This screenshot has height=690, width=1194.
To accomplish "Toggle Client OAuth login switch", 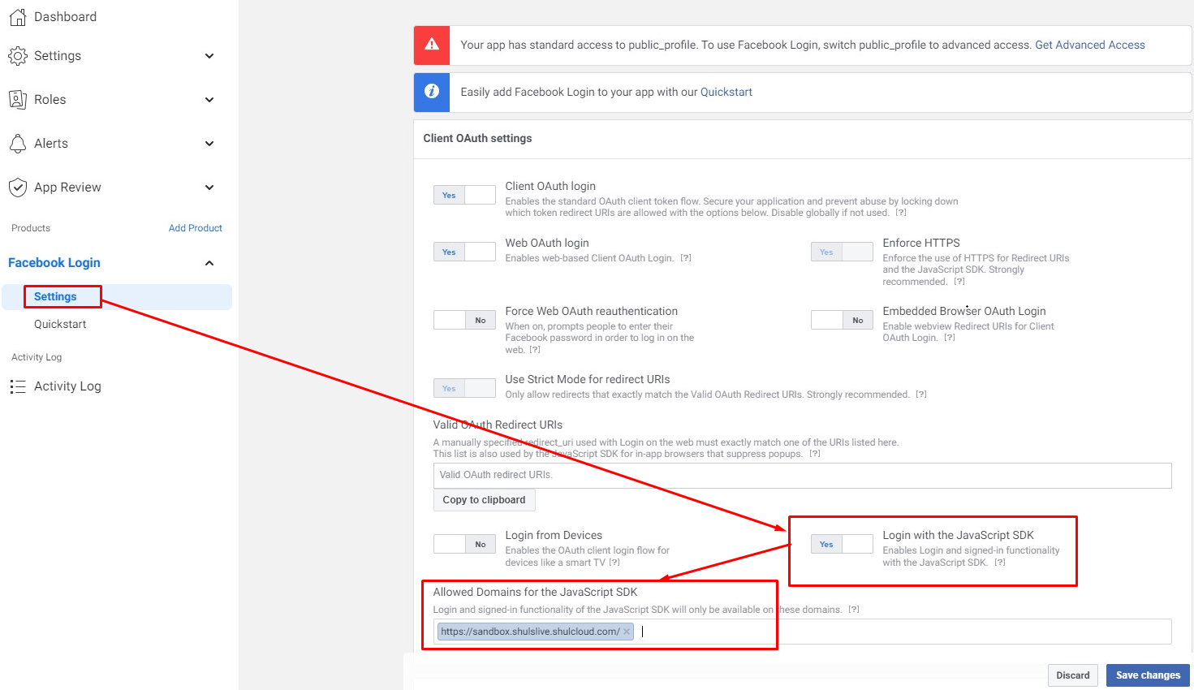I will click(x=464, y=196).
